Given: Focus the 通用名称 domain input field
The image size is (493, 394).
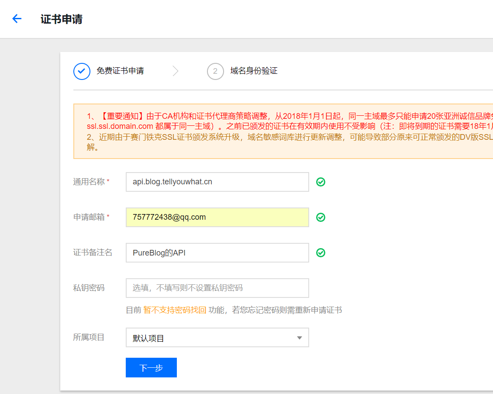Looking at the screenshot, I should [217, 182].
